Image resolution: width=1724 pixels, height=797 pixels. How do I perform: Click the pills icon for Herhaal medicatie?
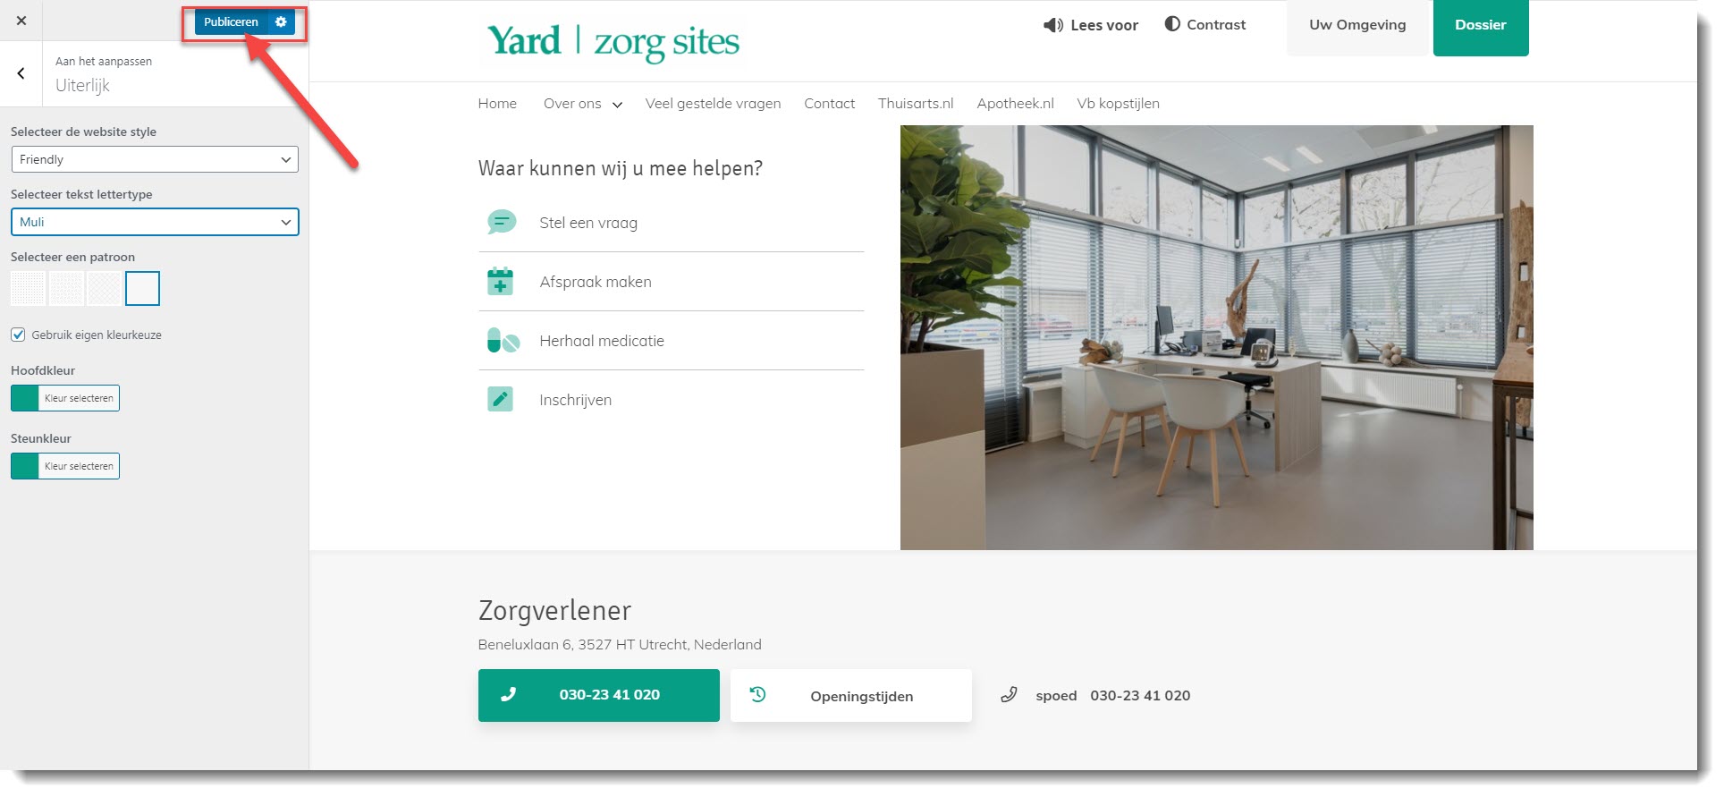[503, 341]
